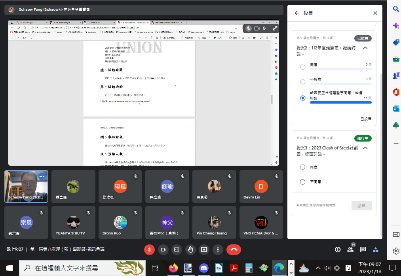401x276 pixels.
Task: Select 不同意 option for 提案3
Action: [x=303, y=182]
